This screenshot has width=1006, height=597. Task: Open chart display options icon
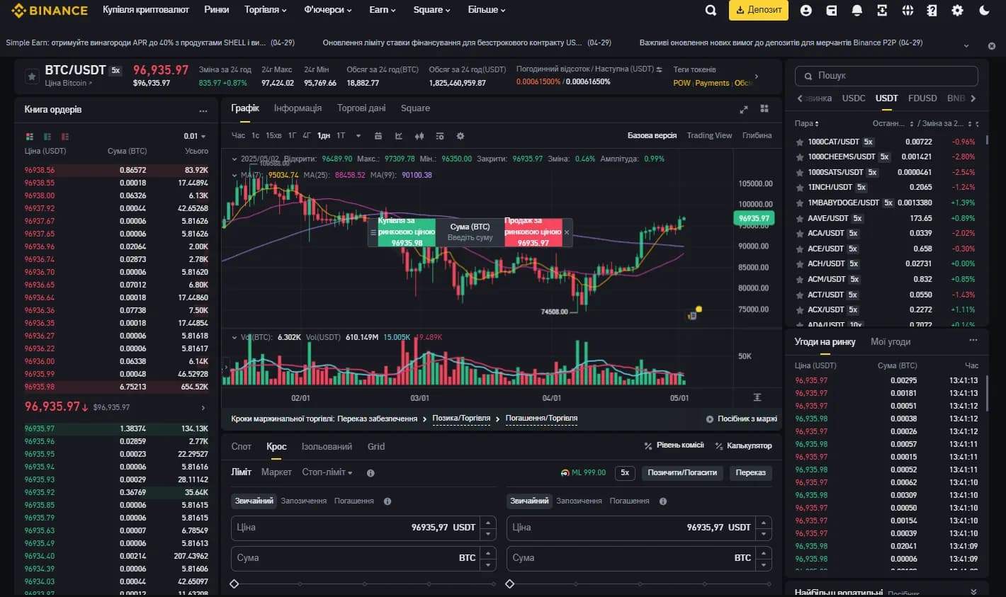(439, 135)
